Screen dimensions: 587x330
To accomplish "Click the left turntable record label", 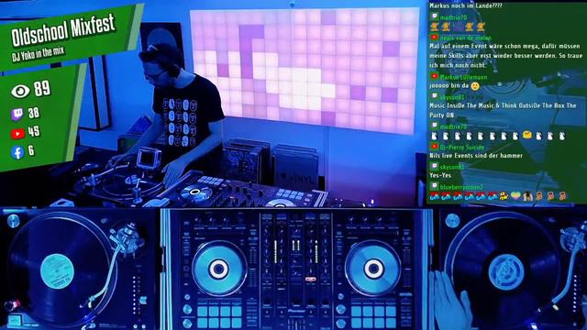I will (x=57, y=272).
